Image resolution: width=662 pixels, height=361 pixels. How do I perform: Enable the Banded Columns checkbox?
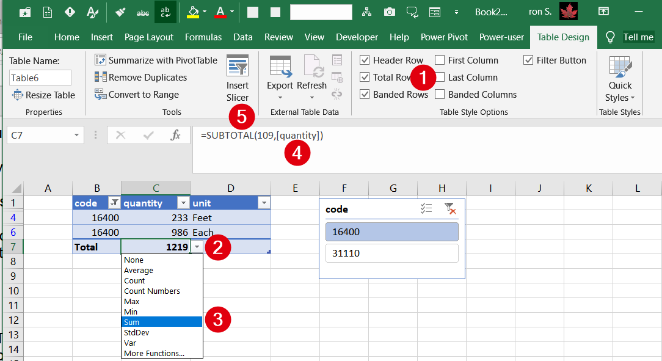[440, 95]
